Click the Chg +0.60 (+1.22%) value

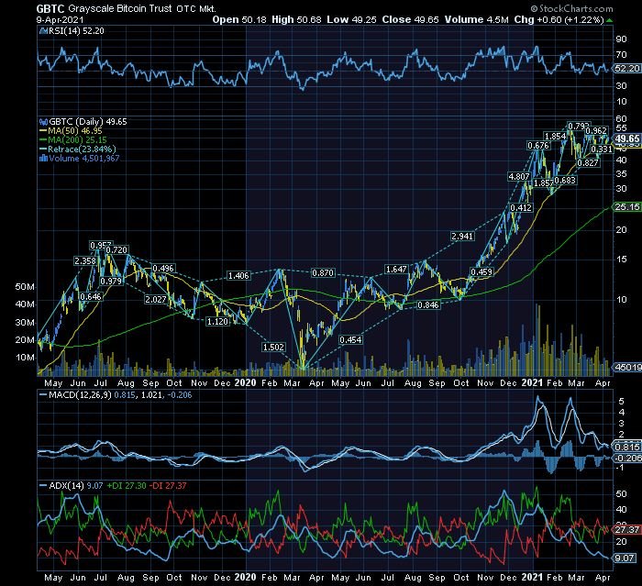(x=559, y=19)
